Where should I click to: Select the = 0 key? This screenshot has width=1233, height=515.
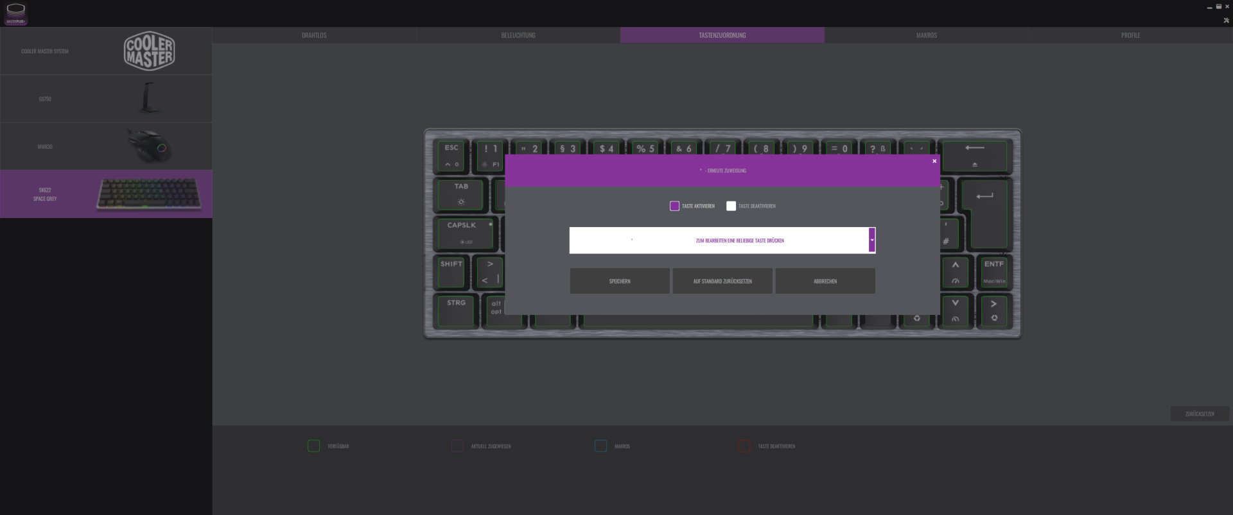click(839, 148)
